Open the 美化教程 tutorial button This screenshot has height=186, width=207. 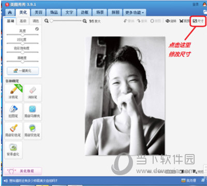[x=23, y=171]
